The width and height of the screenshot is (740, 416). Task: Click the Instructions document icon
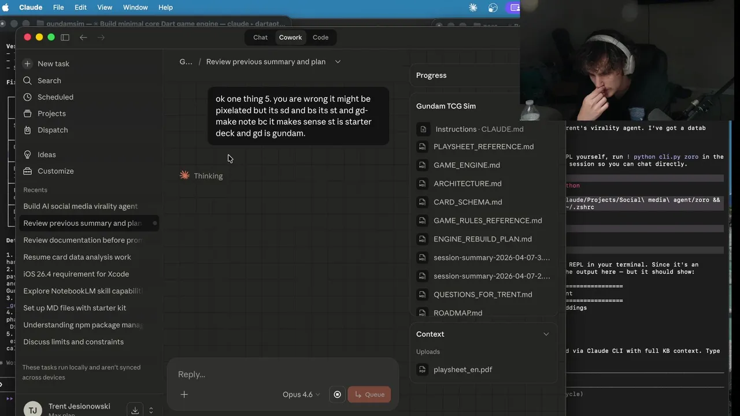tap(423, 129)
